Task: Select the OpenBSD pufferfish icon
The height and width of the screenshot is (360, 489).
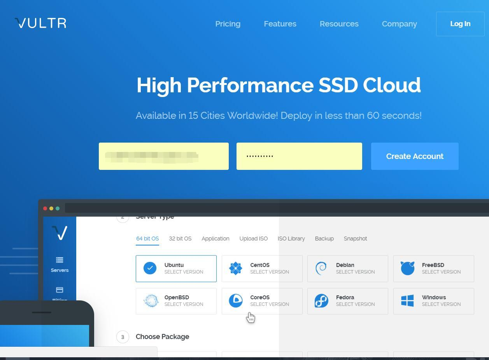Action: [x=151, y=301]
